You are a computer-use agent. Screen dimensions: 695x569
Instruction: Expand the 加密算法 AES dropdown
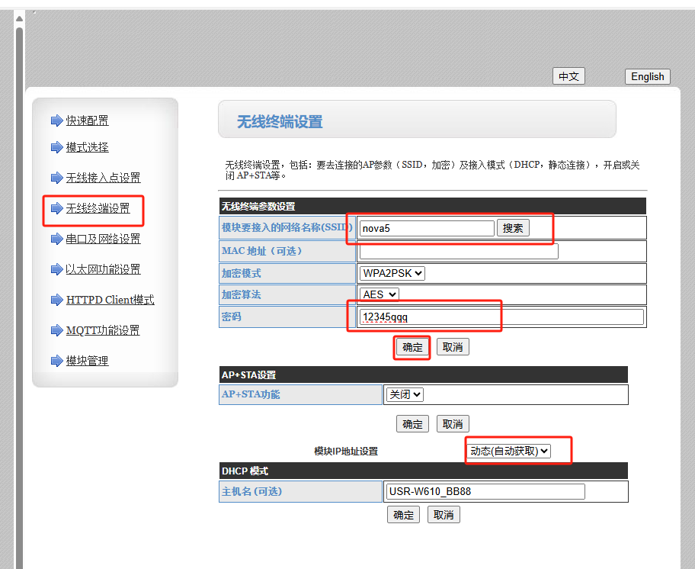click(x=380, y=294)
